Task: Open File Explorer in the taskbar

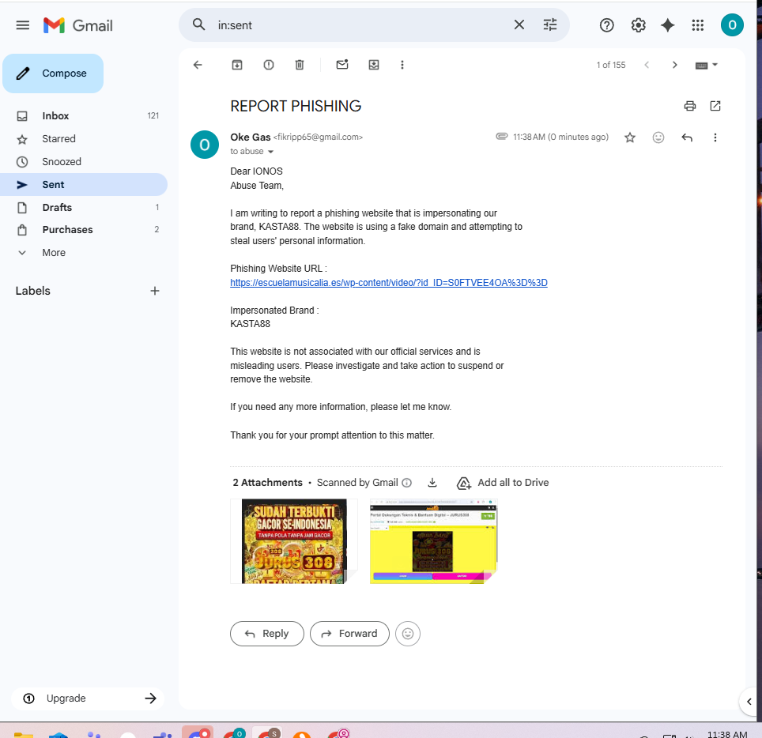Action: 24,734
